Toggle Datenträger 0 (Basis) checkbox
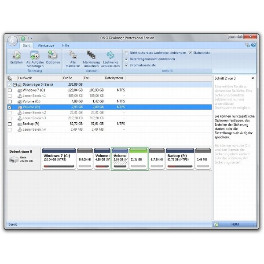The width and height of the screenshot is (264, 264). [x=10, y=84]
